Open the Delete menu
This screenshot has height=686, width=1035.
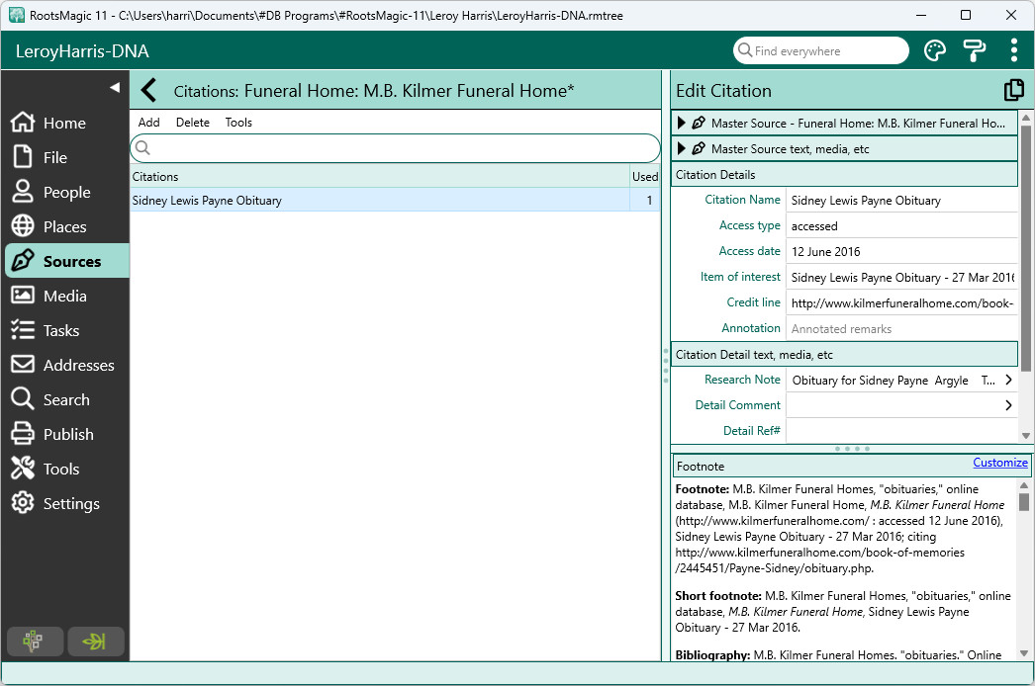[193, 122]
